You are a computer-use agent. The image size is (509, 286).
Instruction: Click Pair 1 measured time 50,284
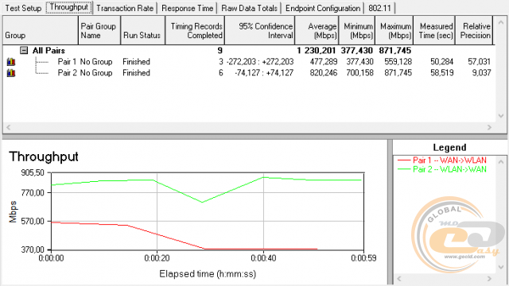click(x=442, y=62)
